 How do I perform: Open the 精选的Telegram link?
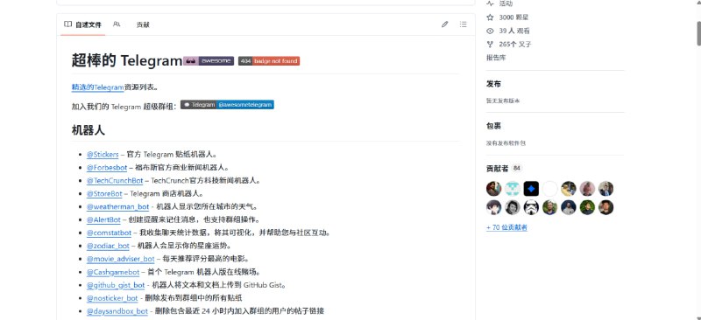pyautogui.click(x=97, y=87)
